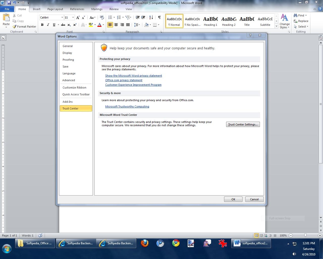The height and width of the screenshot is (259, 323).
Task: Toggle Italic formatting in ribbon
Action: coord(48,25)
